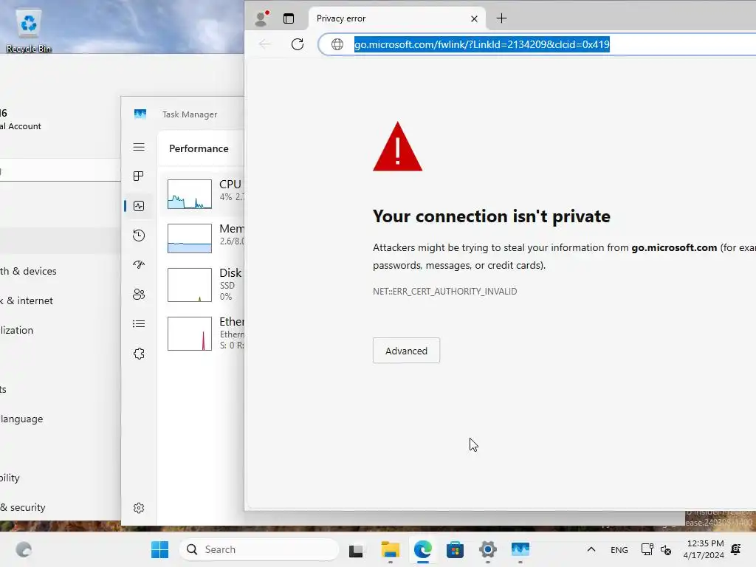
Task: Open Details page in Task Manager
Action: click(139, 323)
